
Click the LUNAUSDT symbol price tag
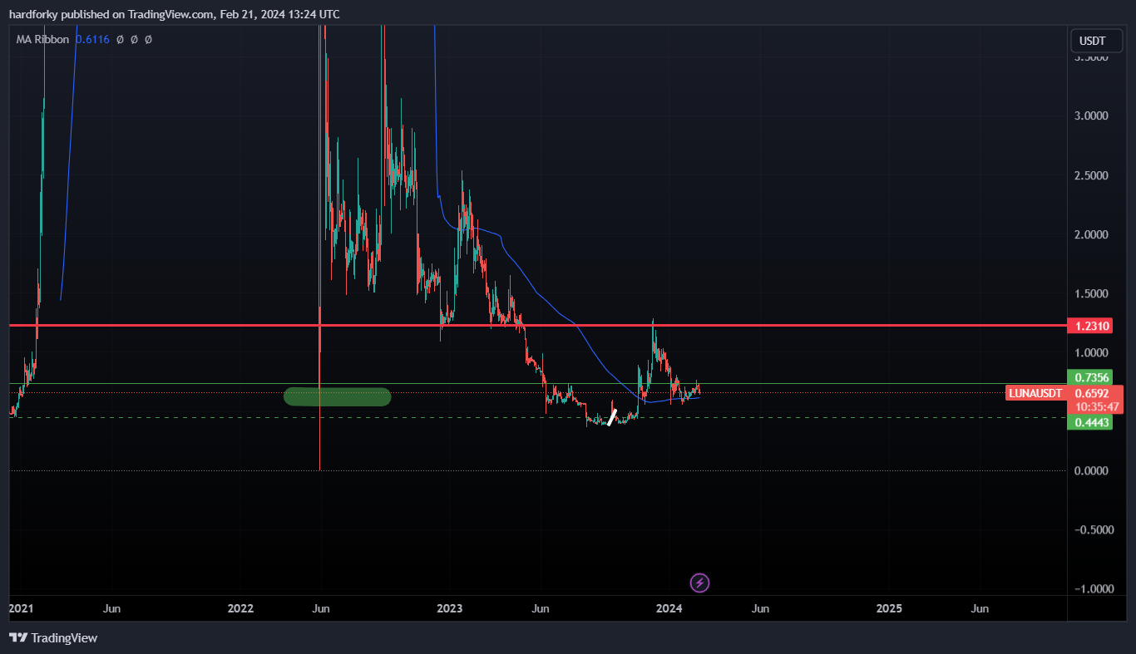coord(1035,392)
